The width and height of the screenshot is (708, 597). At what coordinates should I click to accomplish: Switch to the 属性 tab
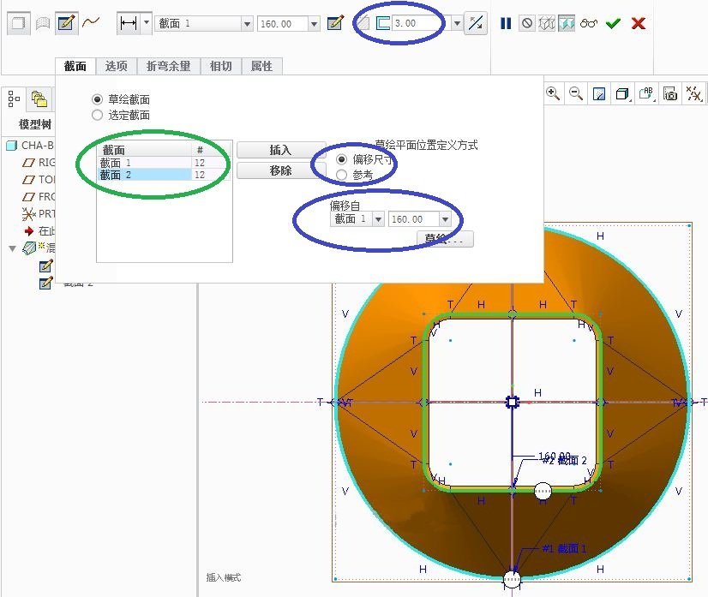262,66
